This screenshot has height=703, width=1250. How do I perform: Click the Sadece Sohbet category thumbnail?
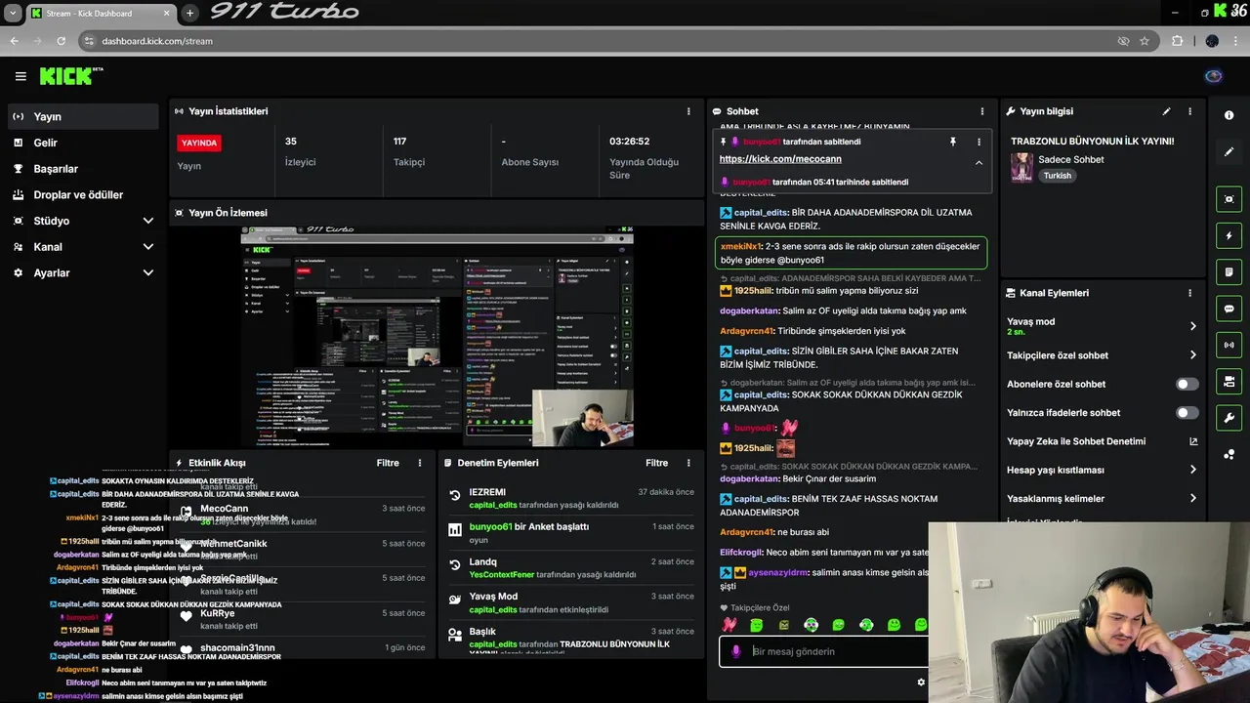coord(1021,167)
